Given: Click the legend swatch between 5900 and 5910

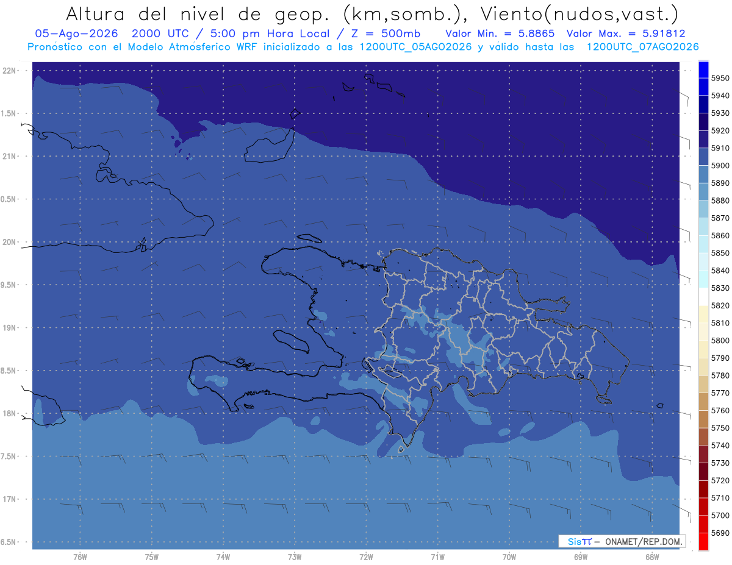Looking at the screenshot, I should click(x=703, y=157).
